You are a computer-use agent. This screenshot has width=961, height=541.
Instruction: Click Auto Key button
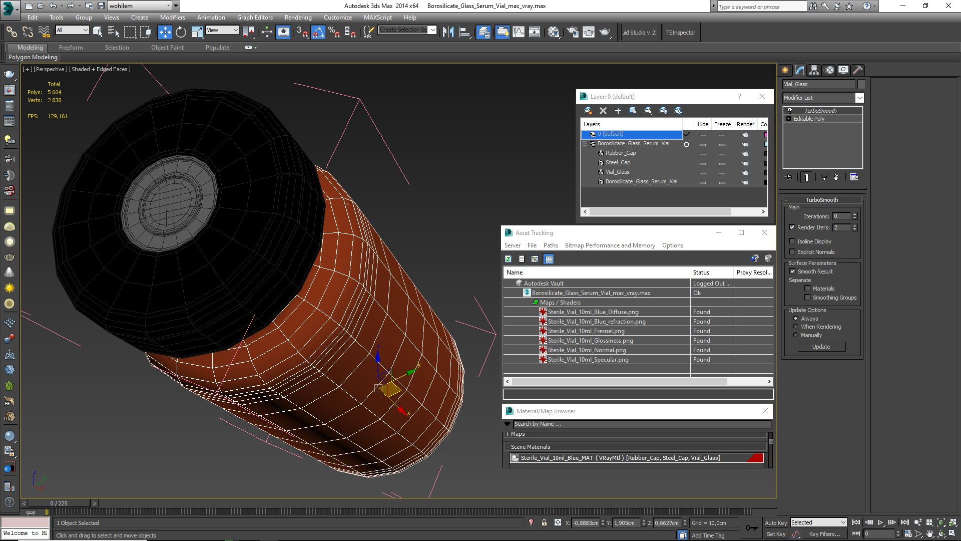775,523
